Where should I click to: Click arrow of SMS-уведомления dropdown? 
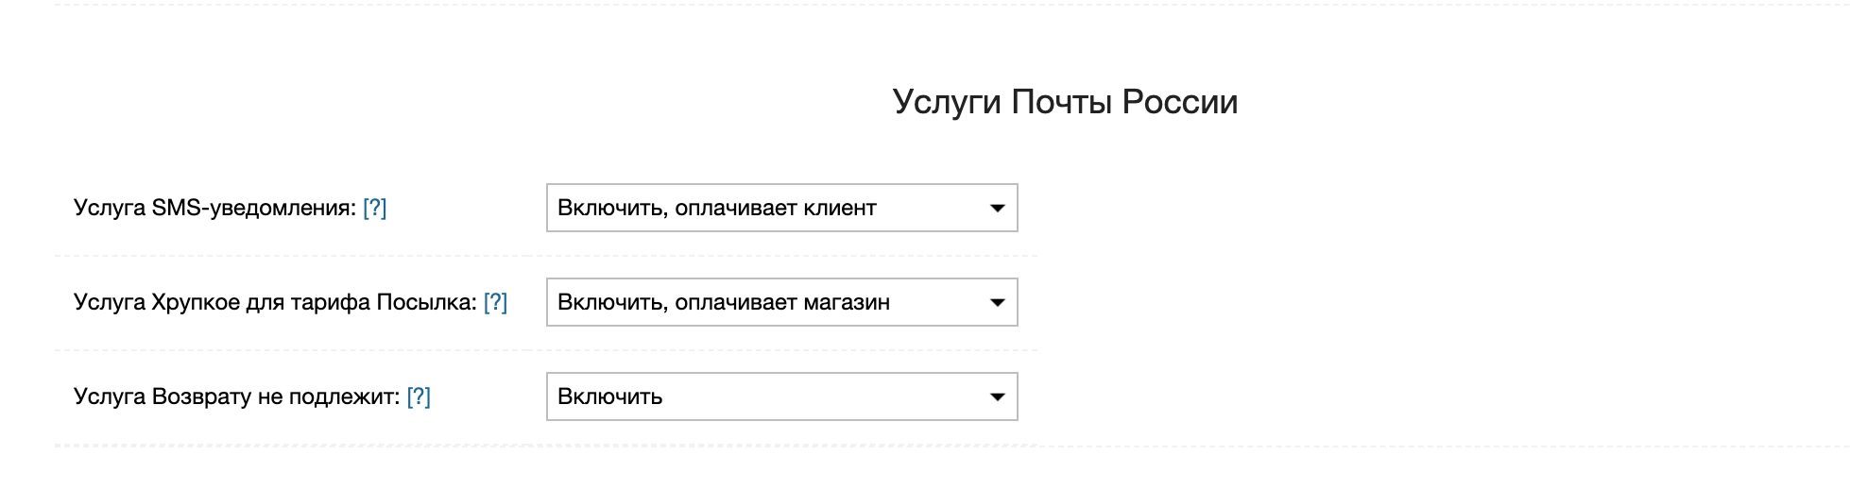(997, 208)
